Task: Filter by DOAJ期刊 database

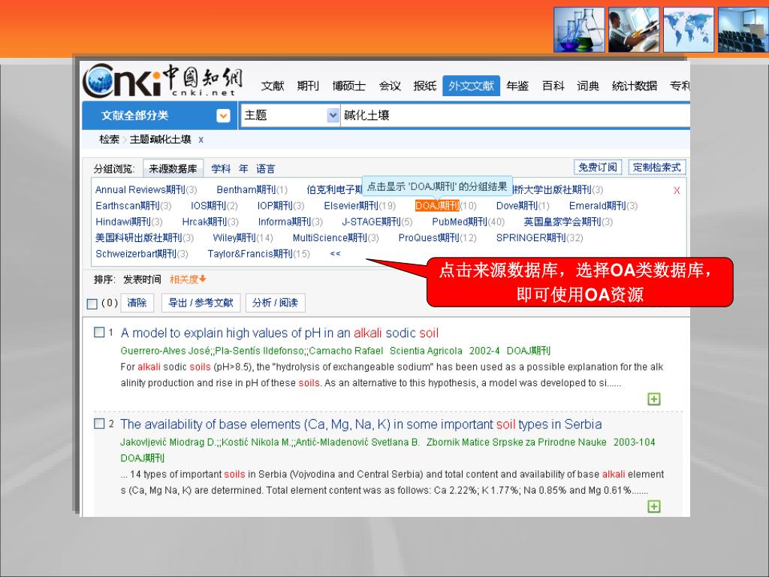Action: click(437, 206)
